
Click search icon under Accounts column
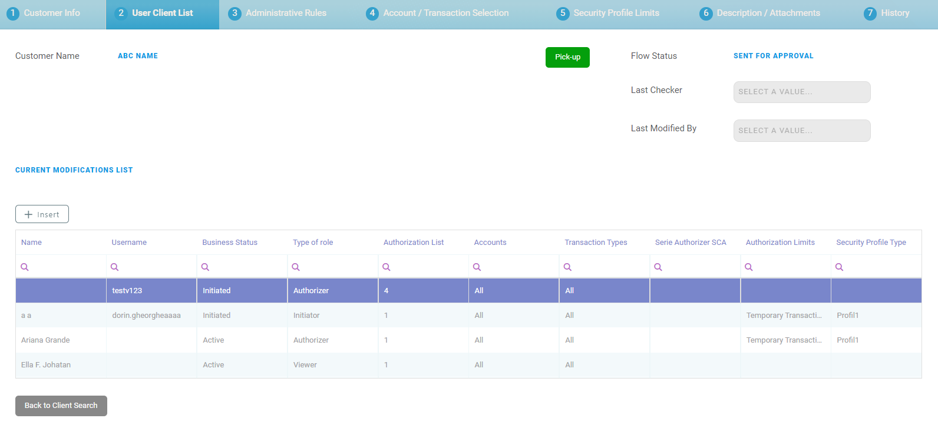[x=477, y=267]
